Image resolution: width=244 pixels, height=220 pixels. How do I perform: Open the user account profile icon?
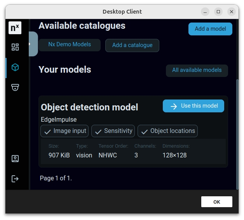coord(15,159)
